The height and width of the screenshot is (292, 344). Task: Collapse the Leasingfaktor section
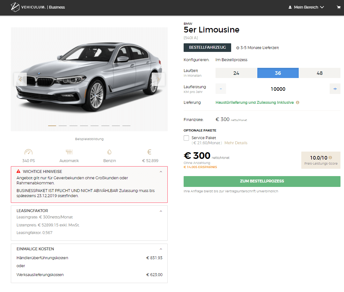point(161,211)
